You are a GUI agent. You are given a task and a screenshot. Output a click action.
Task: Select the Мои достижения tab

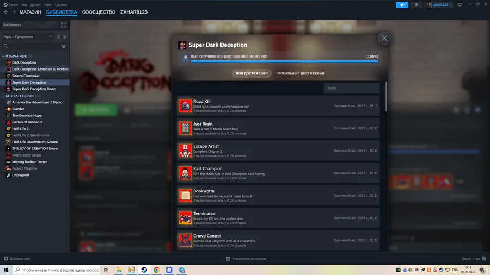pos(252,73)
